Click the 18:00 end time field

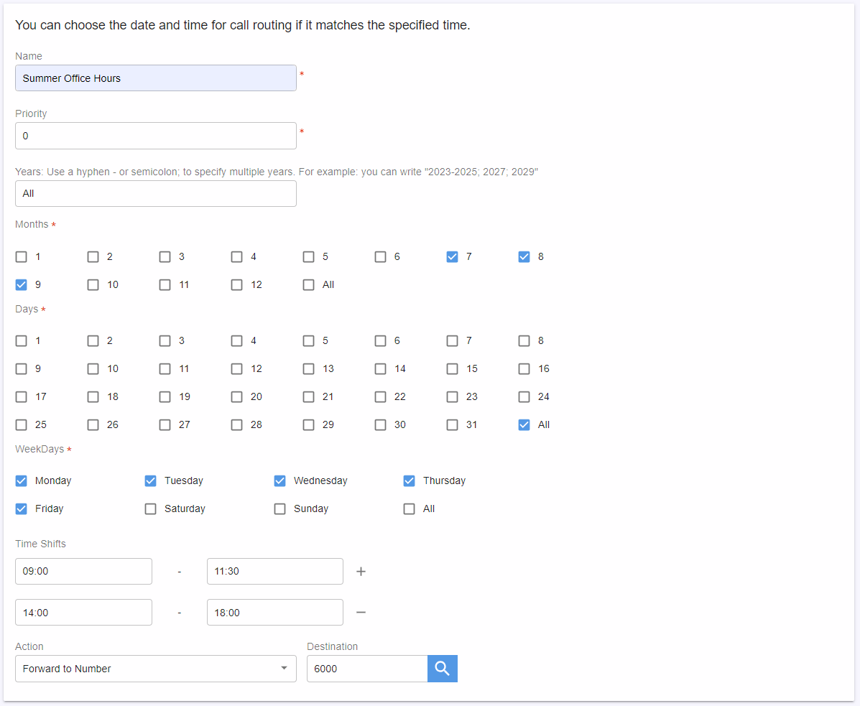coord(274,612)
